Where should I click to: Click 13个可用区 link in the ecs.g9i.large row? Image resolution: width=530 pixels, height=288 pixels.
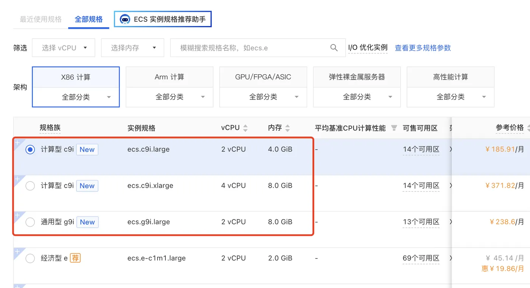tap(421, 222)
